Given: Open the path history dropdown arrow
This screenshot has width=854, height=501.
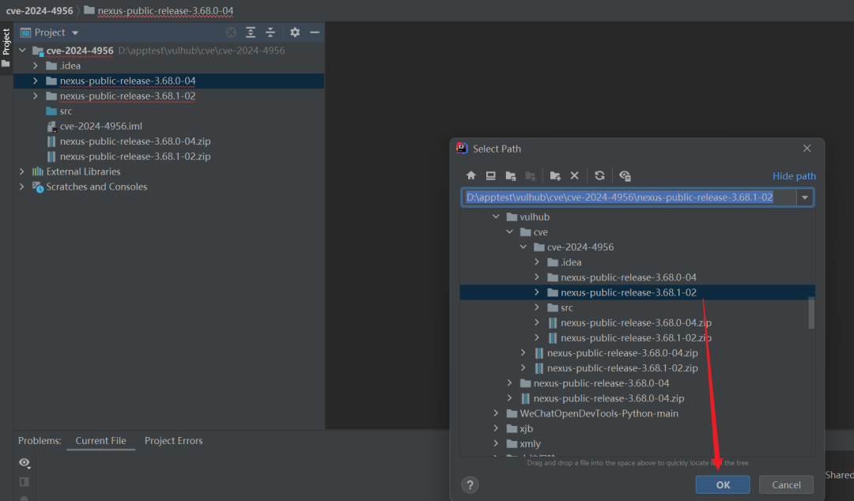Looking at the screenshot, I should 805,197.
